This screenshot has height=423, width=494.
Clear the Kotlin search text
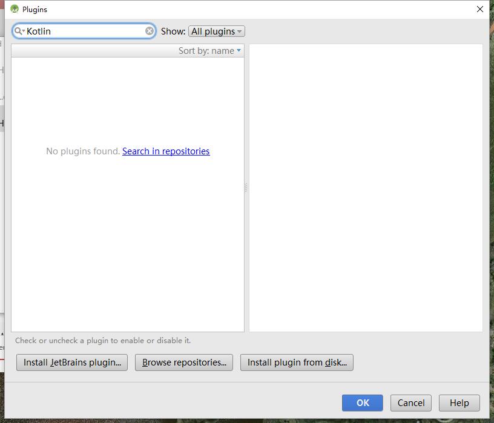pos(150,31)
